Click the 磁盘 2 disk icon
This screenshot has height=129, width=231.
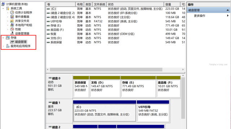click(50, 127)
